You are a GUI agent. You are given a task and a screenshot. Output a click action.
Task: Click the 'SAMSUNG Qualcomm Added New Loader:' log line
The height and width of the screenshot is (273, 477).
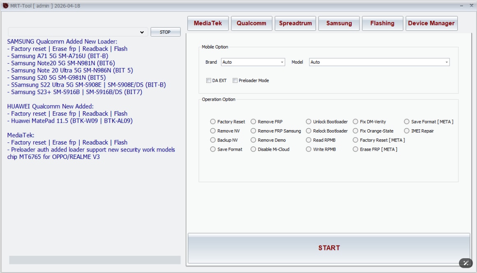tap(62, 41)
